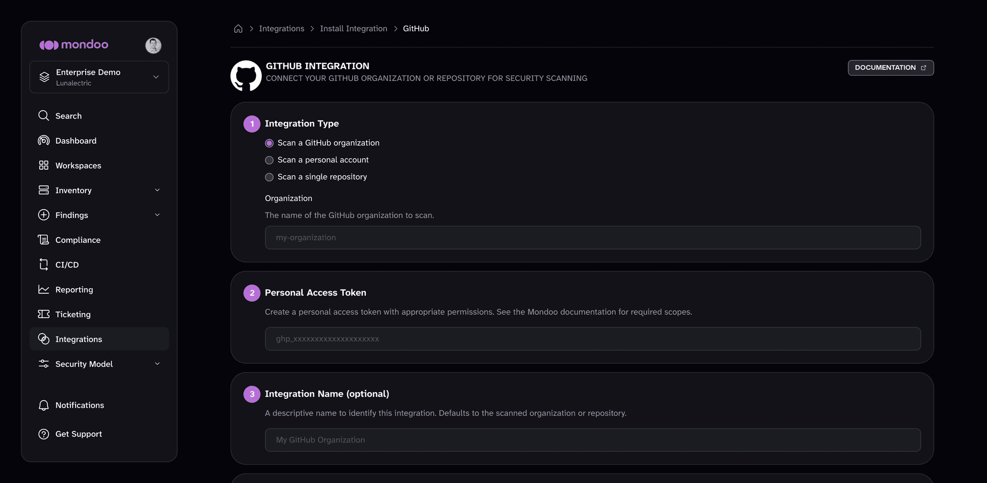The height and width of the screenshot is (483, 987).
Task: Click the Organization field label
Action: pyautogui.click(x=288, y=198)
